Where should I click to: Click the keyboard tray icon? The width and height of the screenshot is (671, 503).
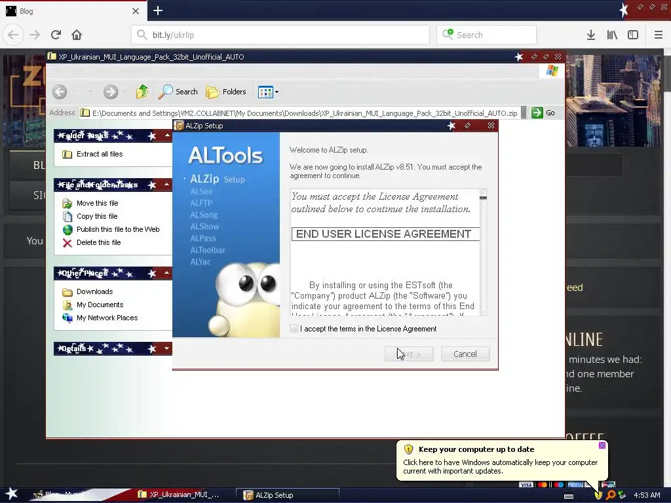569,496
